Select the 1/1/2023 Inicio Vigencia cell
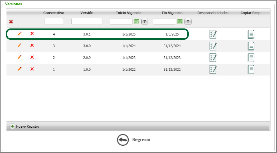277x153 pixels. click(129, 58)
